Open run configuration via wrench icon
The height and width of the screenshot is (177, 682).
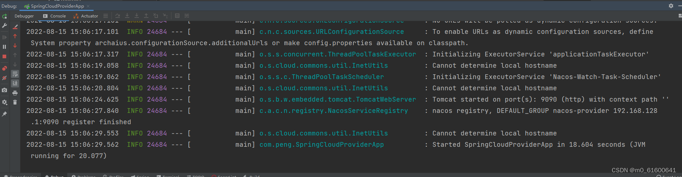[4, 25]
